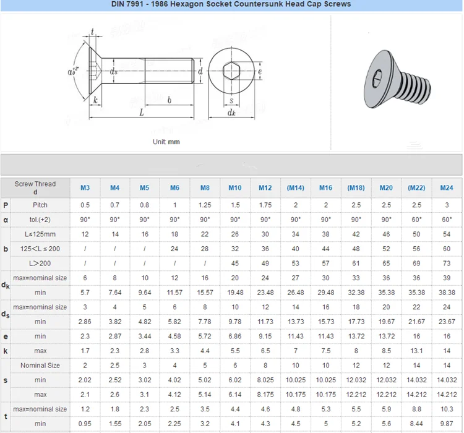This screenshot has width=464, height=433.
Task: Click the M3 thread size header
Action: pyautogui.click(x=85, y=188)
